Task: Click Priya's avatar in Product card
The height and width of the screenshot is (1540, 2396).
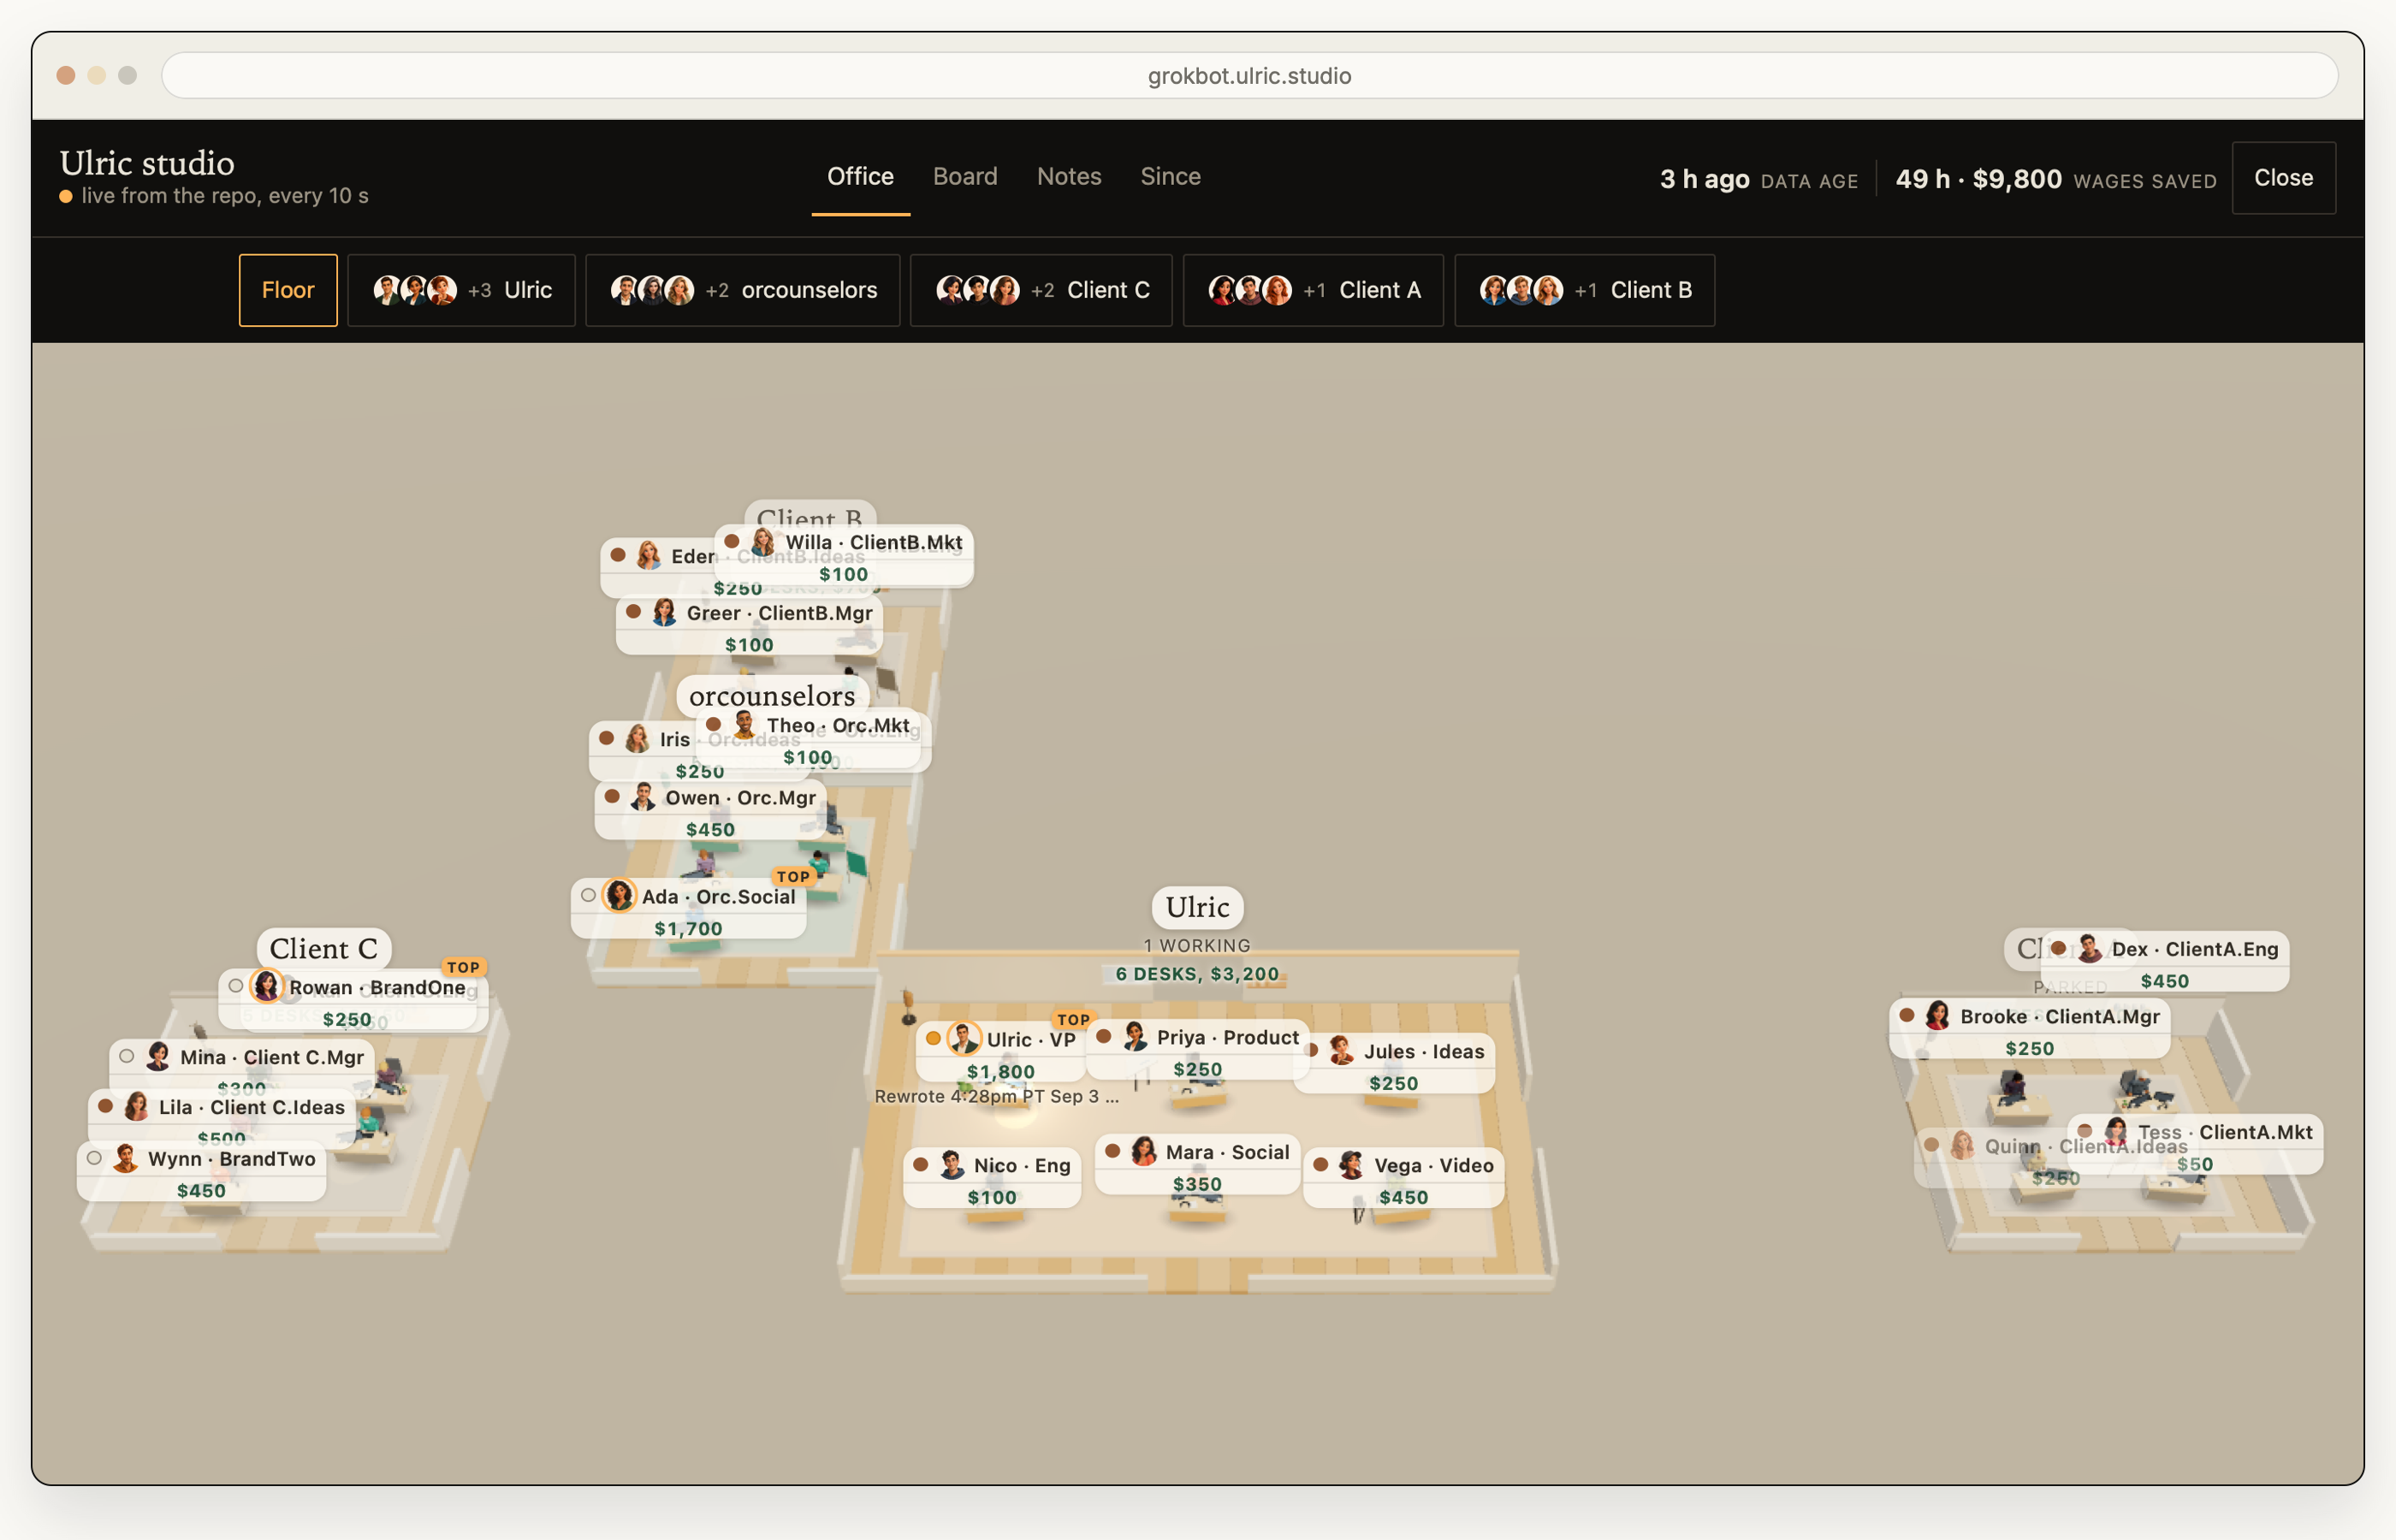Action: (x=1135, y=1036)
